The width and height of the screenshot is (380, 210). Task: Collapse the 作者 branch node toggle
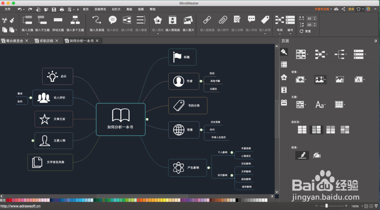point(201,81)
